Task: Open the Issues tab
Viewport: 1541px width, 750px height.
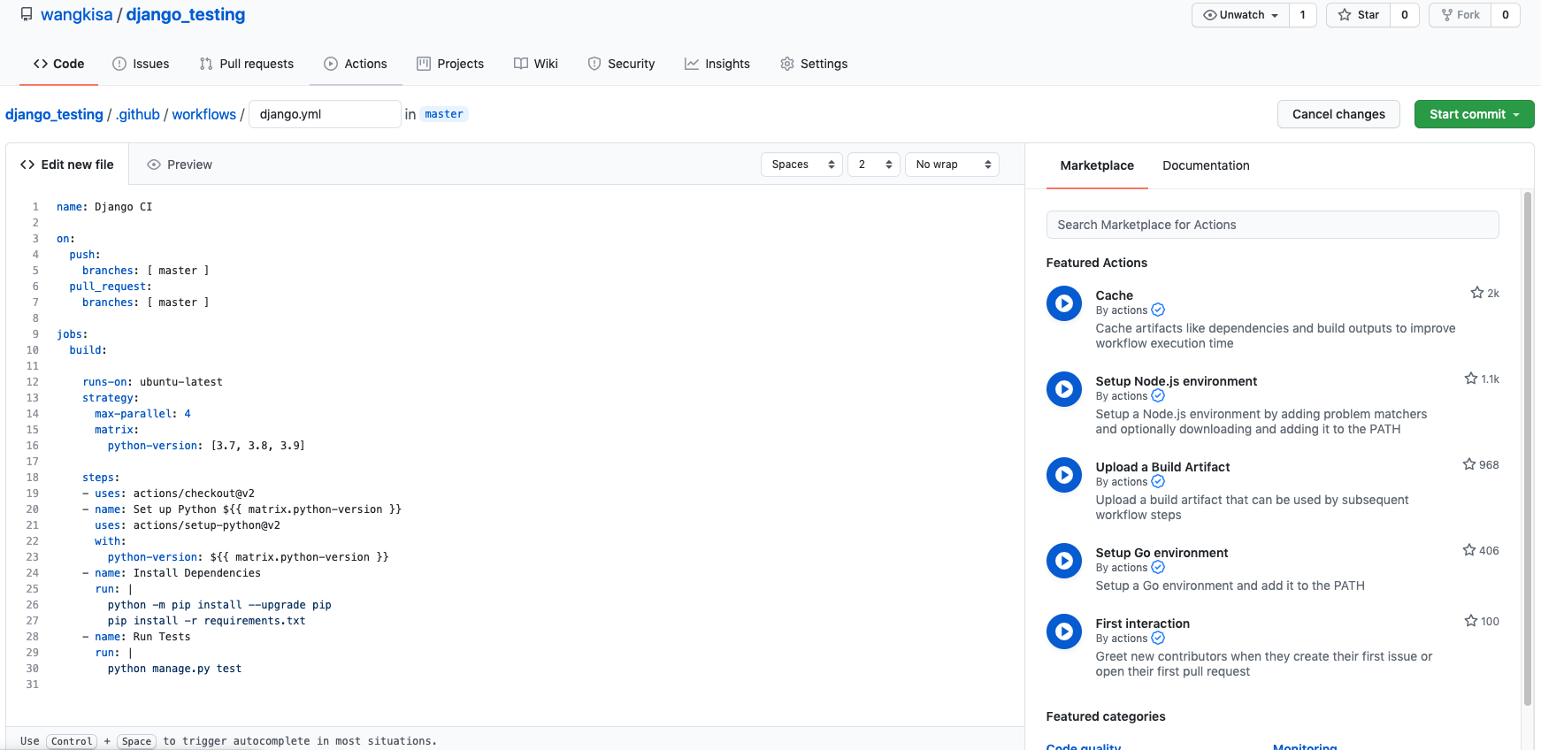Action: pyautogui.click(x=141, y=64)
